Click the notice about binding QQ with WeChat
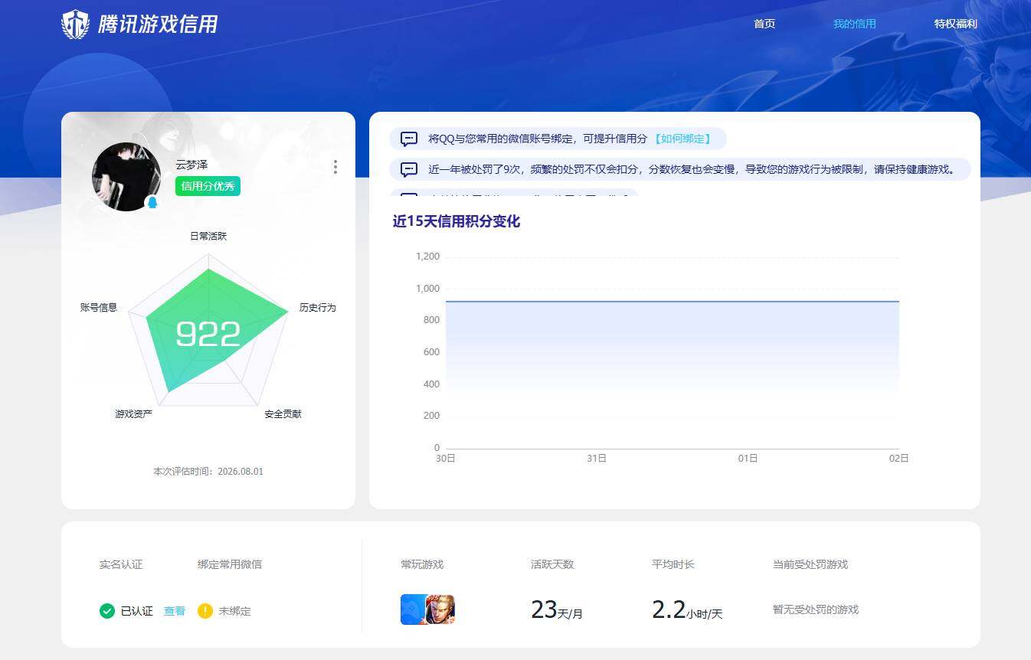This screenshot has width=1031, height=660. tap(558, 139)
